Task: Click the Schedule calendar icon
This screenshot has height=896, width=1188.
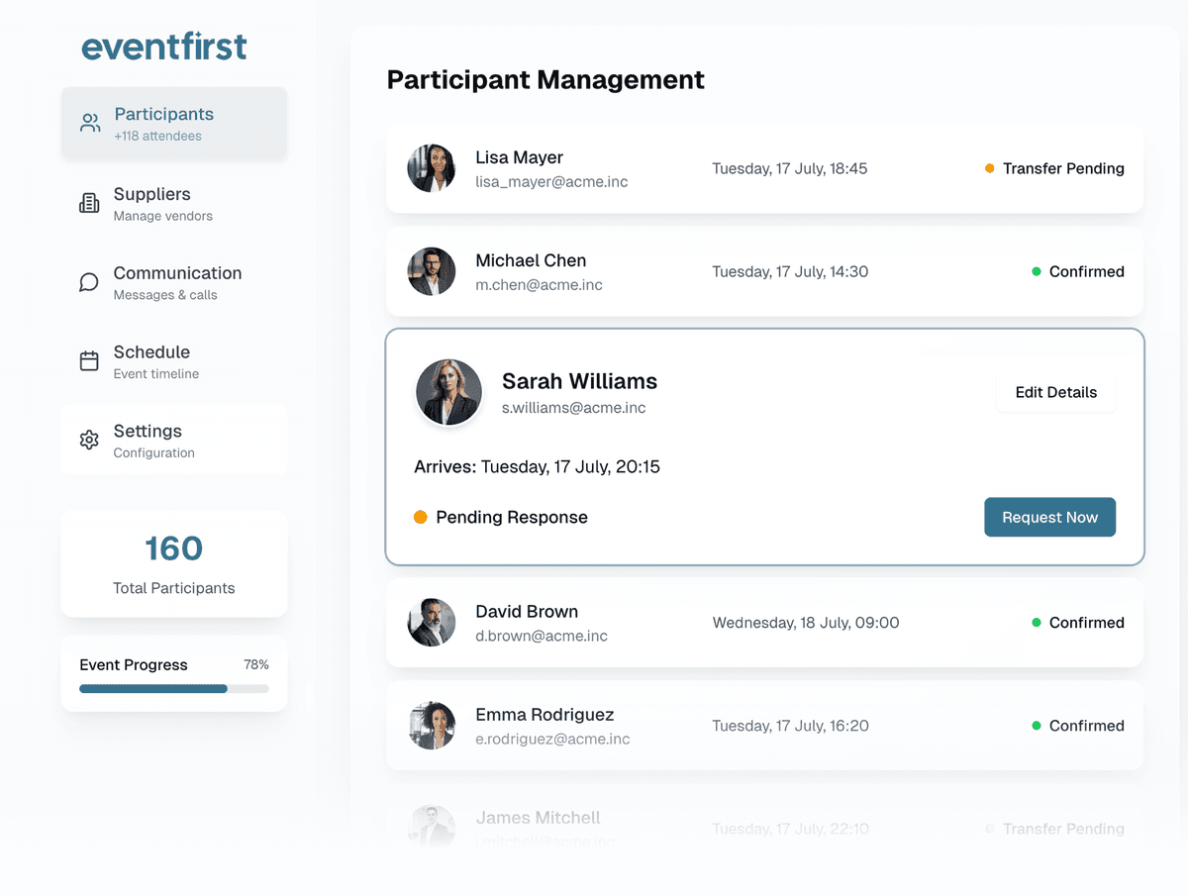Action: click(x=89, y=361)
